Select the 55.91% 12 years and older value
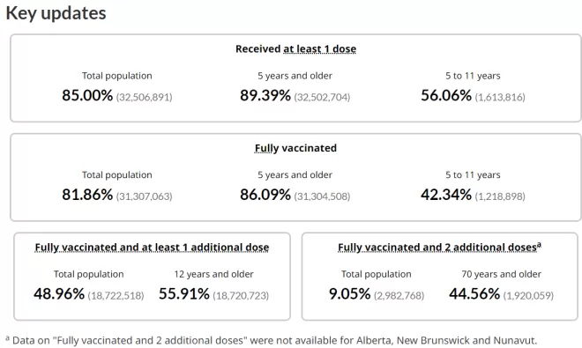582x348 pixels. [x=184, y=294]
